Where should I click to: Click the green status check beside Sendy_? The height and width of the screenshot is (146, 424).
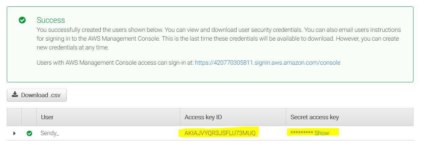(x=29, y=133)
